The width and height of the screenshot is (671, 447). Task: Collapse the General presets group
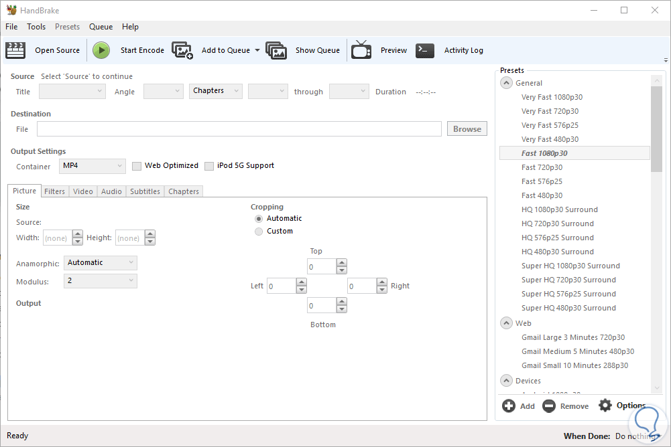(506, 83)
